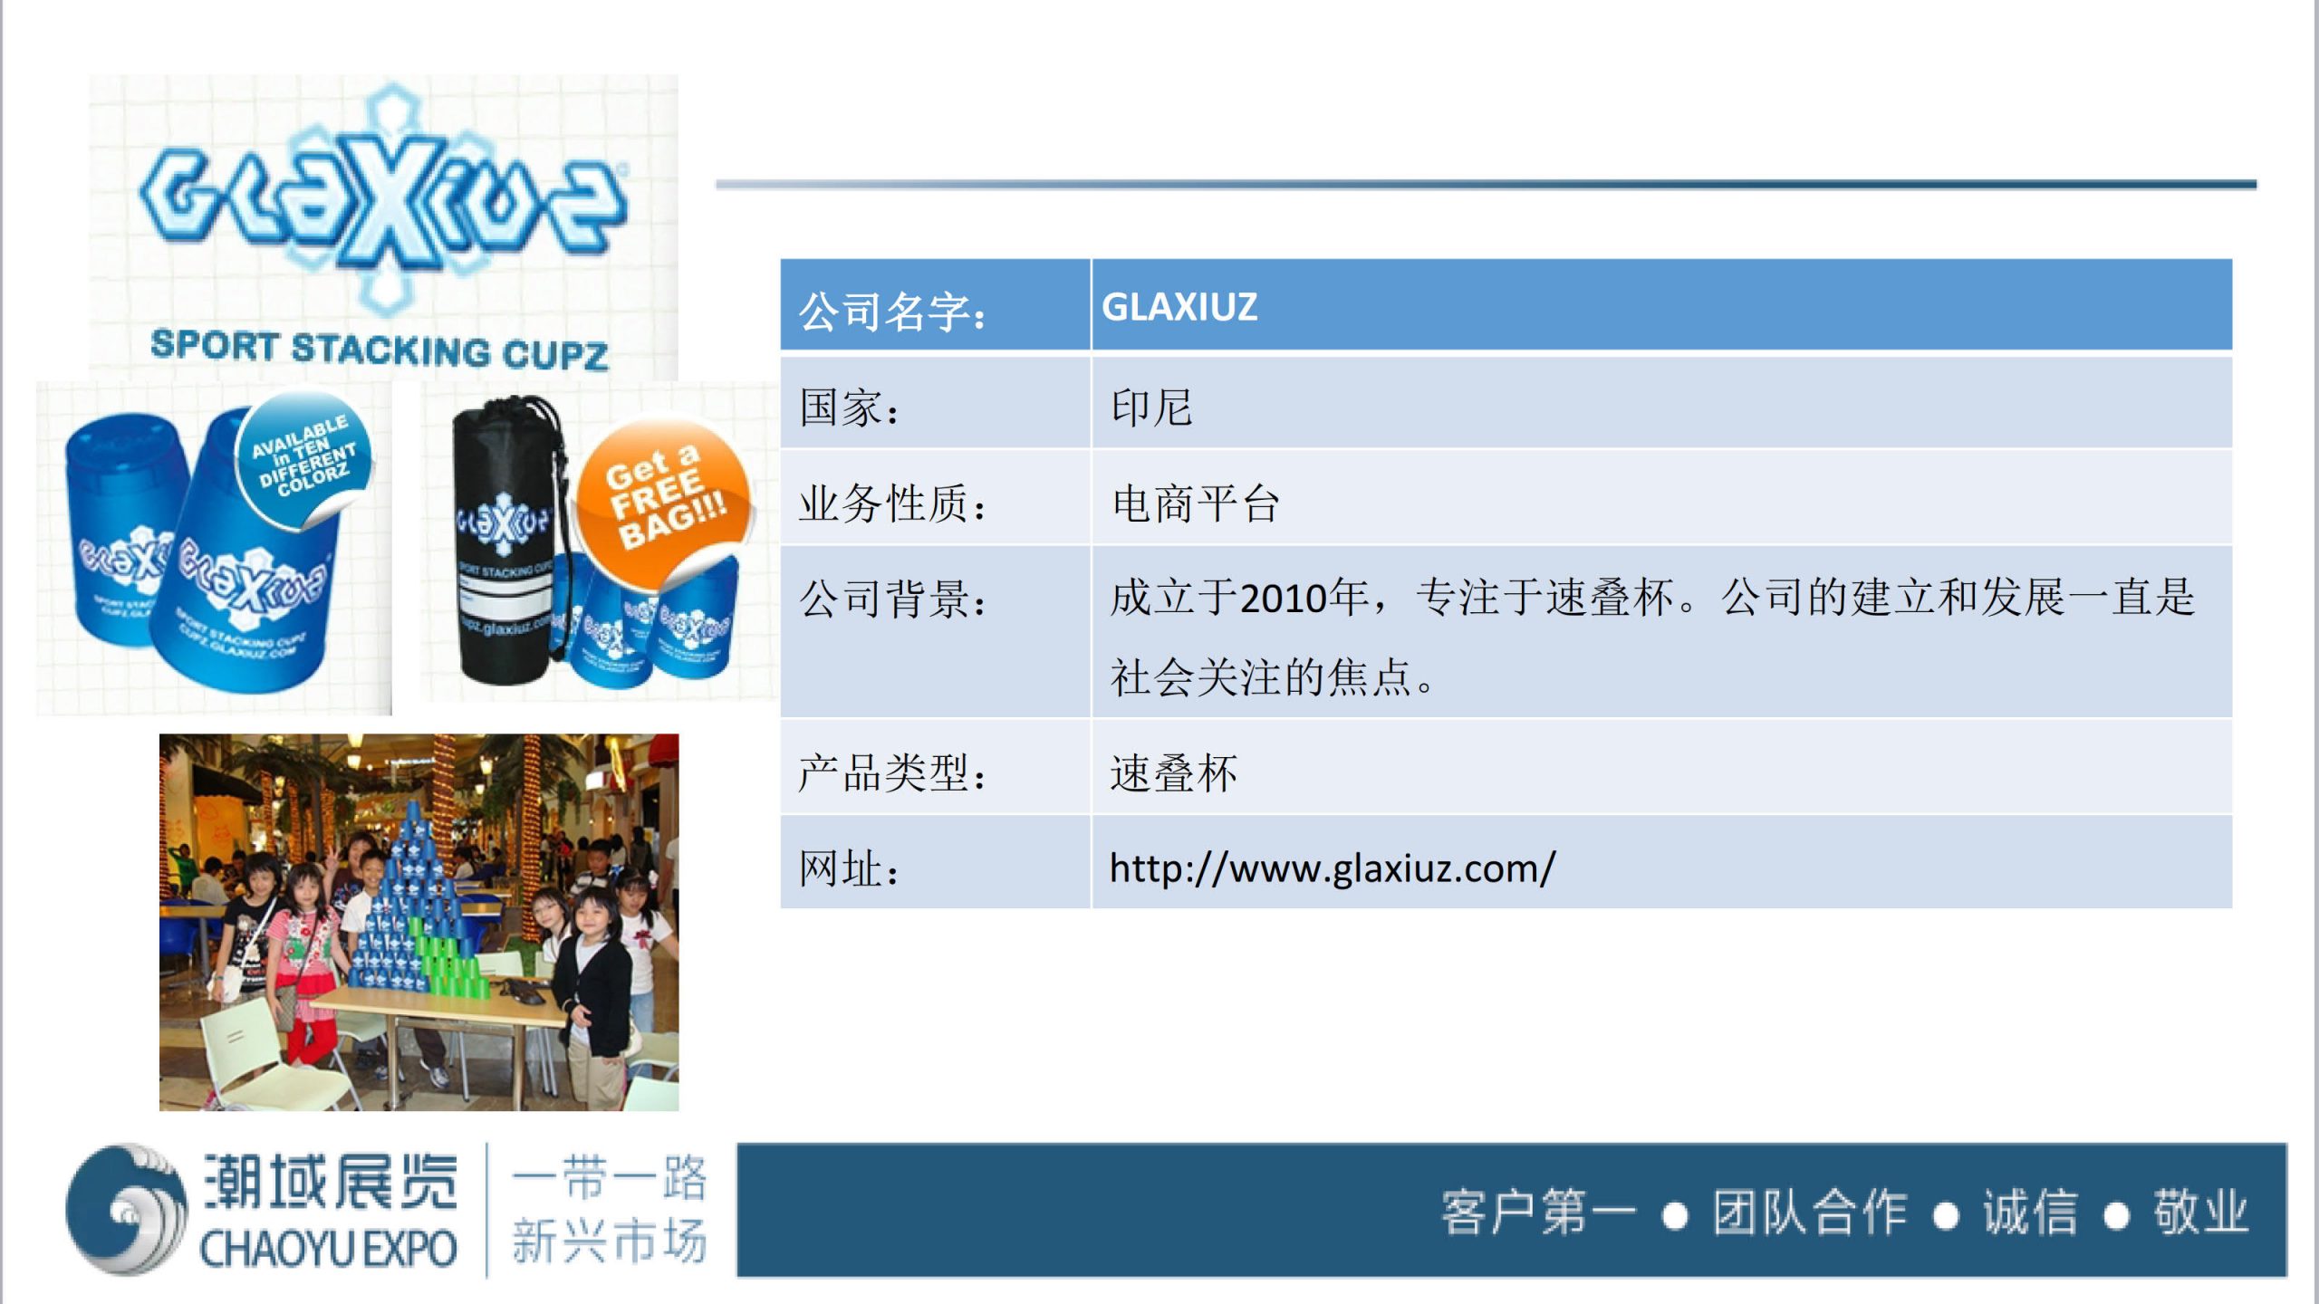Click '团队合作' in the footer banner
The image size is (2319, 1304).
tap(1810, 1213)
